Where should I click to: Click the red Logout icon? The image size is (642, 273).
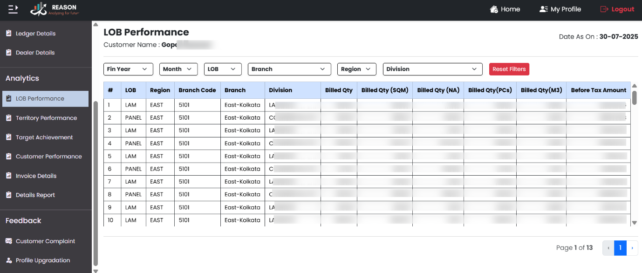click(604, 9)
